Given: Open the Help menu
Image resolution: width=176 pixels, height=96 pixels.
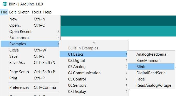Looking at the screenshot, I should (47, 12).
